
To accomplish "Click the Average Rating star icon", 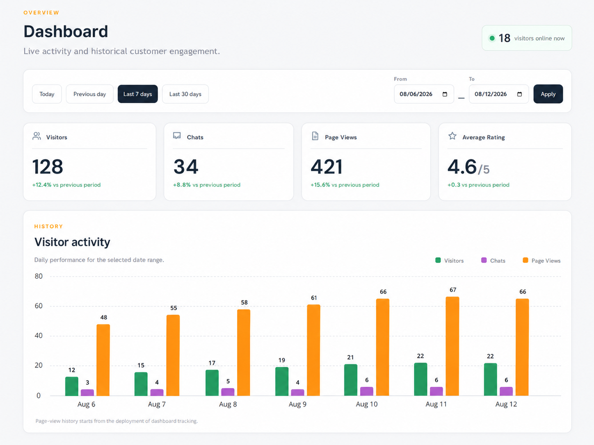I will click(x=452, y=136).
